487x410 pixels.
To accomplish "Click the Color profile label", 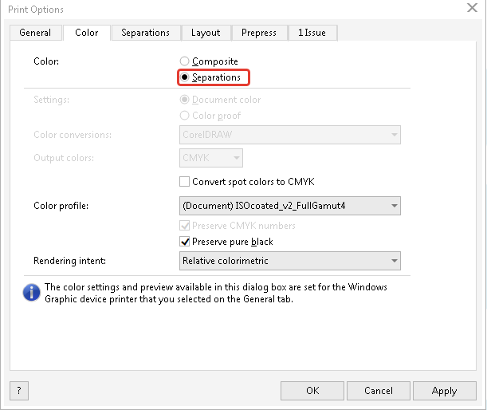I will [61, 206].
